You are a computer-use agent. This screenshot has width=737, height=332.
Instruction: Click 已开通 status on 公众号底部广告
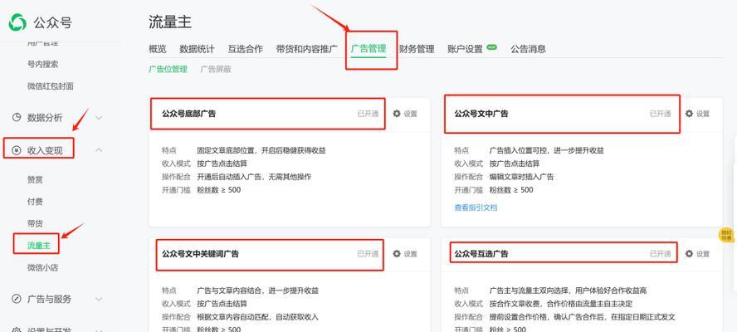point(368,114)
